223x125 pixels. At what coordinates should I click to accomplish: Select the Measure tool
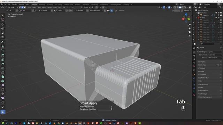(3, 46)
